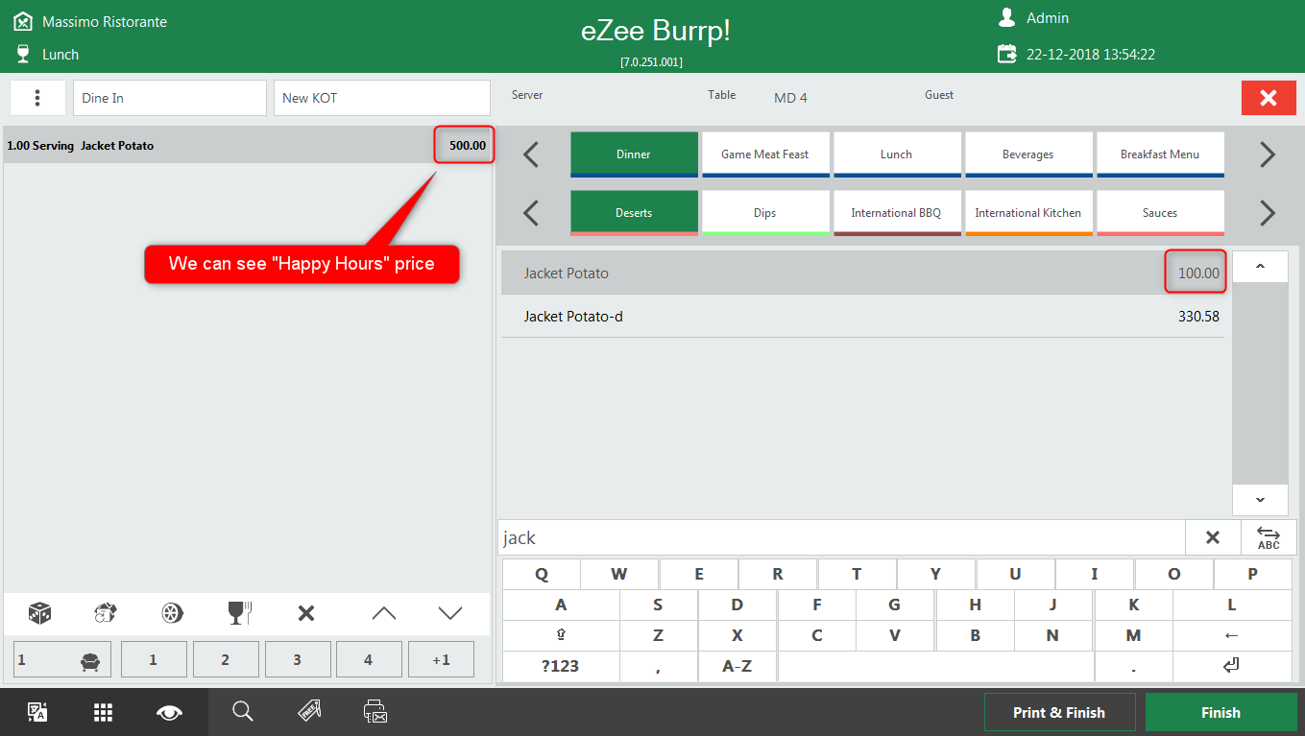Screen dimensions: 1305x736
Task: Tap the Q key on keyboard
Action: [542, 575]
